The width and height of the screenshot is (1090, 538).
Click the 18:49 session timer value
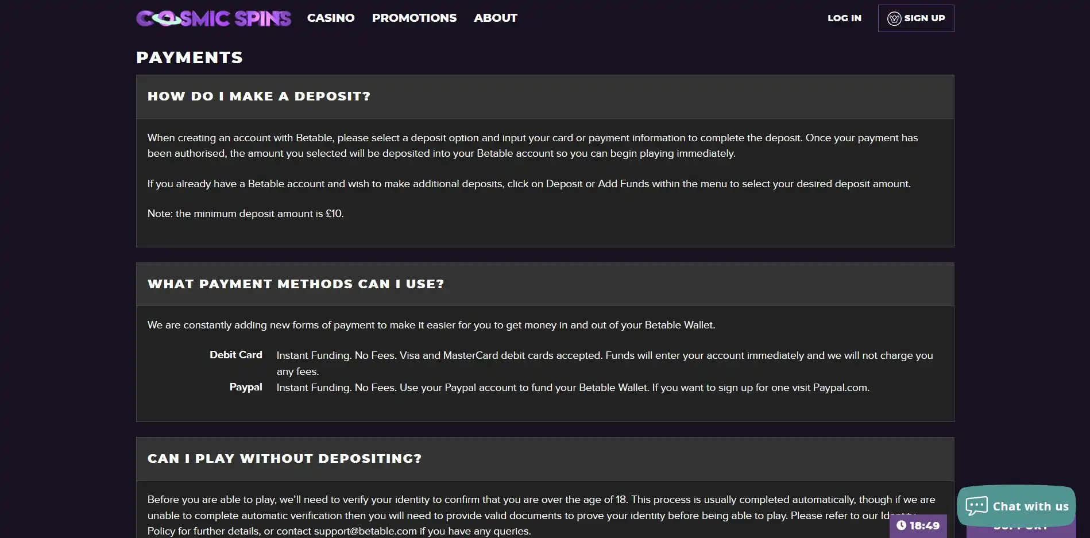coord(925,525)
